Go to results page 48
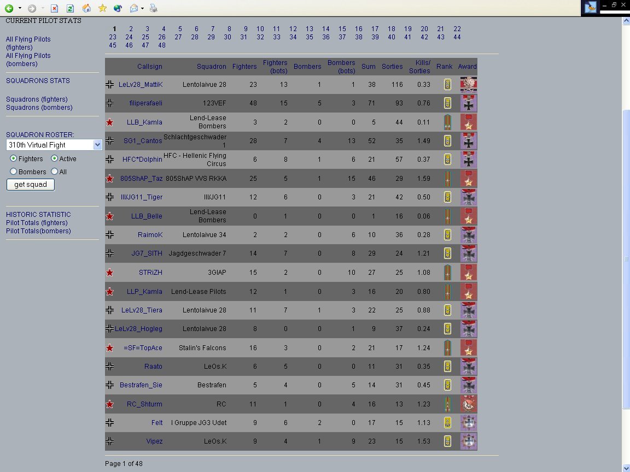Viewport: 630px width, 472px height. pos(162,45)
